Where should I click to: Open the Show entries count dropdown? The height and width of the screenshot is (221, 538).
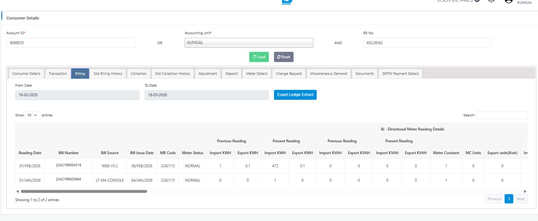pyautogui.click(x=32, y=115)
